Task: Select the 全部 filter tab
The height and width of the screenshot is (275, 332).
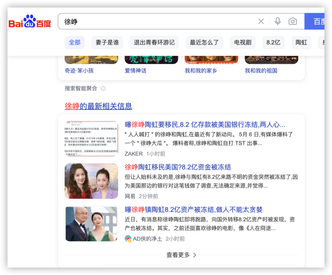Action: [74, 42]
